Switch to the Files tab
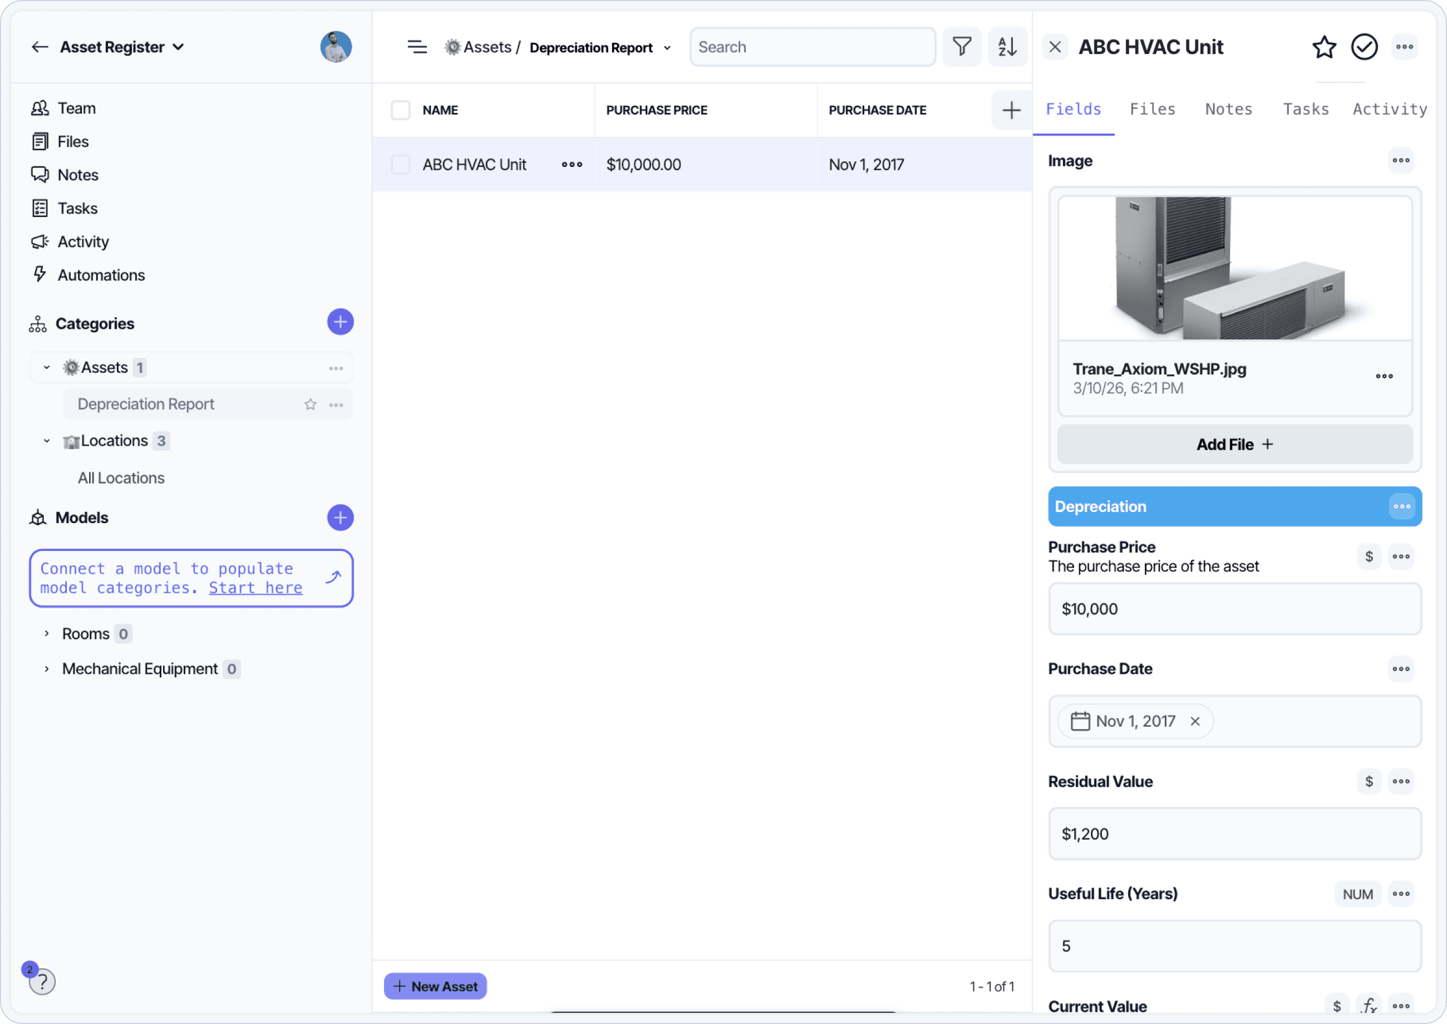This screenshot has width=1447, height=1024. [x=1152, y=109]
